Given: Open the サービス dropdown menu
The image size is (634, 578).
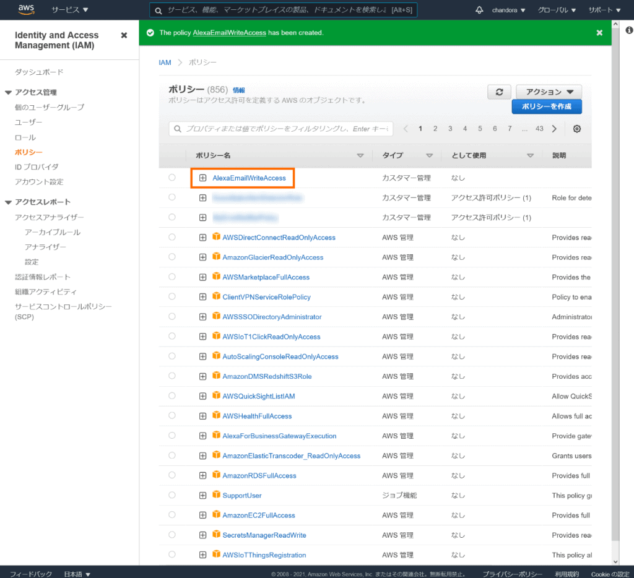Looking at the screenshot, I should point(69,10).
